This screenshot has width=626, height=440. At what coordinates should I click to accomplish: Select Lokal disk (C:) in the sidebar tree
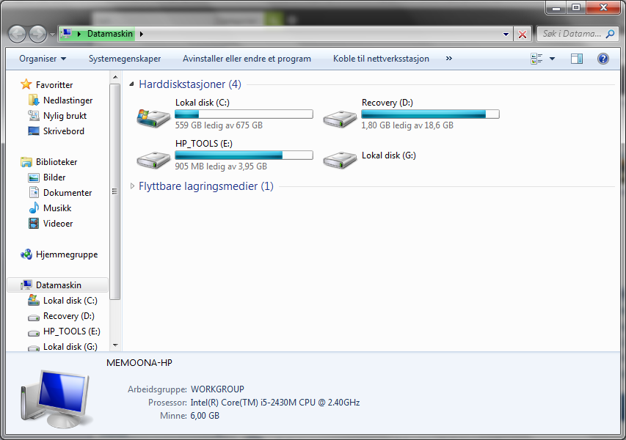pos(70,301)
